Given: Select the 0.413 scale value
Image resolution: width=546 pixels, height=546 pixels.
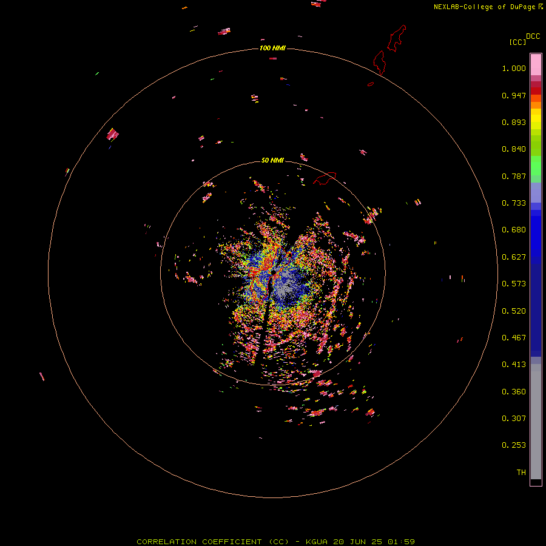Looking at the screenshot, I should [514, 365].
